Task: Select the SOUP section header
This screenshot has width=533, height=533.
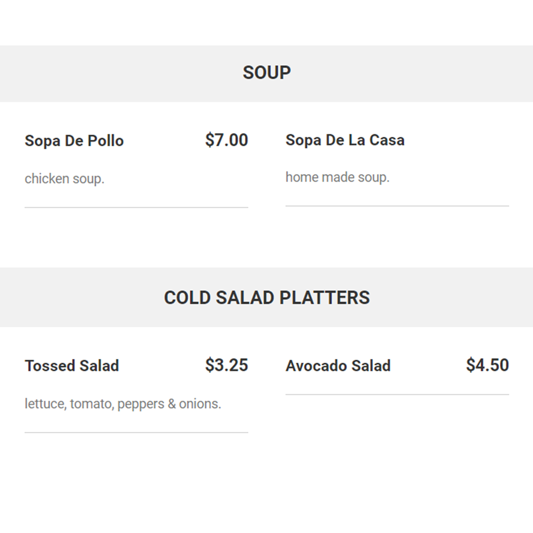Action: [266, 74]
